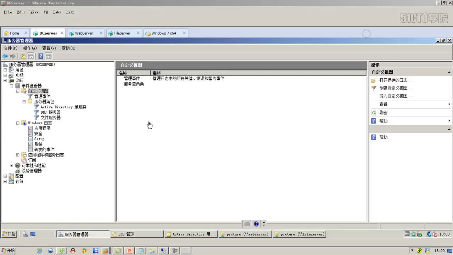This screenshot has width=453, height=255.
Task: Sort by the 名称 column header
Action: (x=134, y=73)
